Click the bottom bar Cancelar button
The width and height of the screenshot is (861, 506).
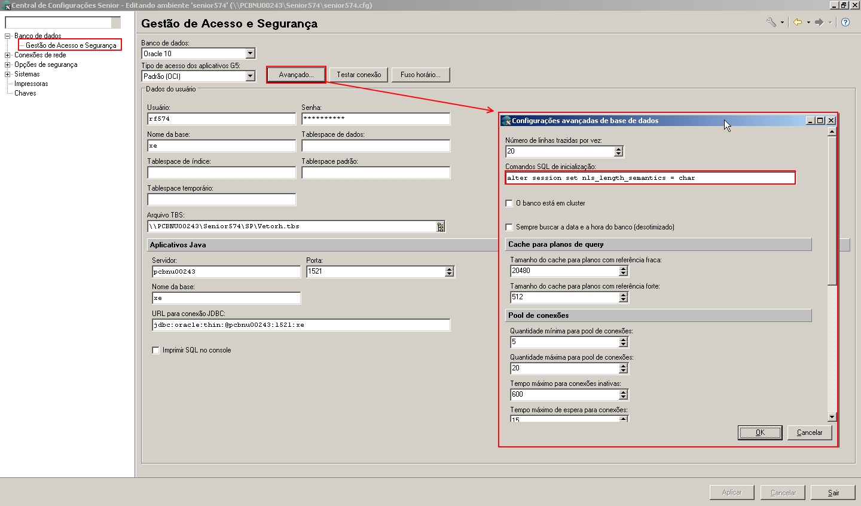coord(783,492)
